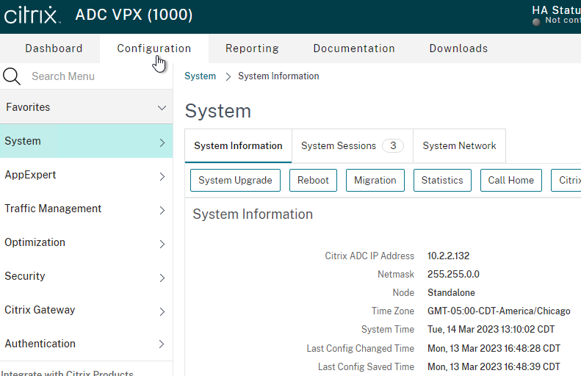Click the System Information section heading
This screenshot has width=581, height=376.
tap(253, 214)
